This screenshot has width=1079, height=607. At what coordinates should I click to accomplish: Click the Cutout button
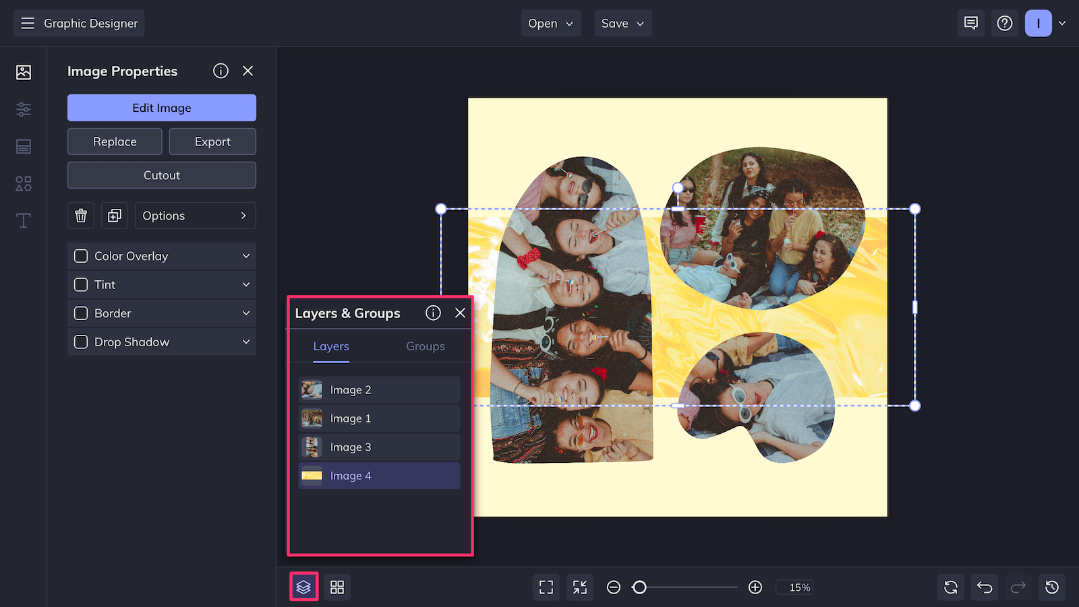[161, 175]
